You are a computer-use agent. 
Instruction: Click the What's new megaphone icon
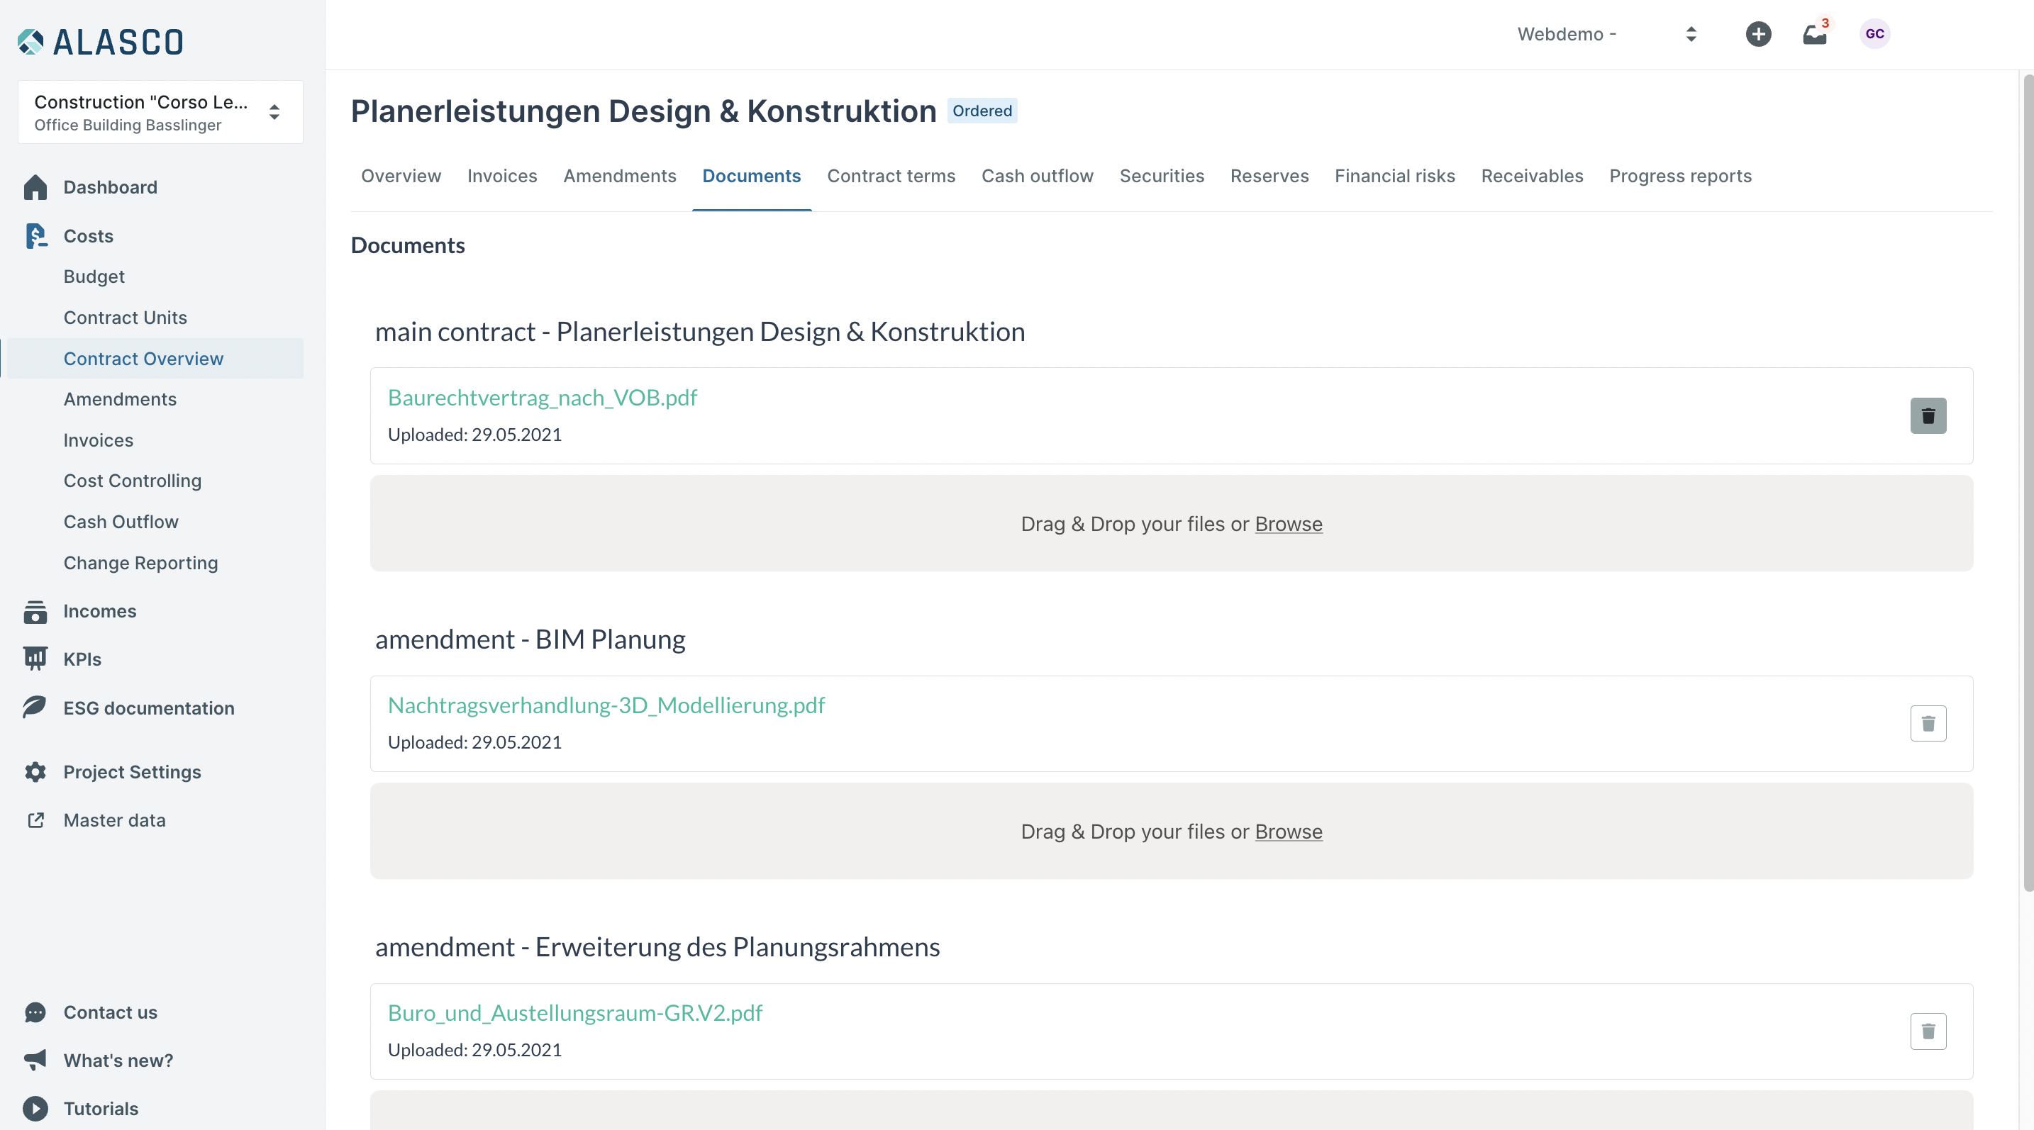35,1061
